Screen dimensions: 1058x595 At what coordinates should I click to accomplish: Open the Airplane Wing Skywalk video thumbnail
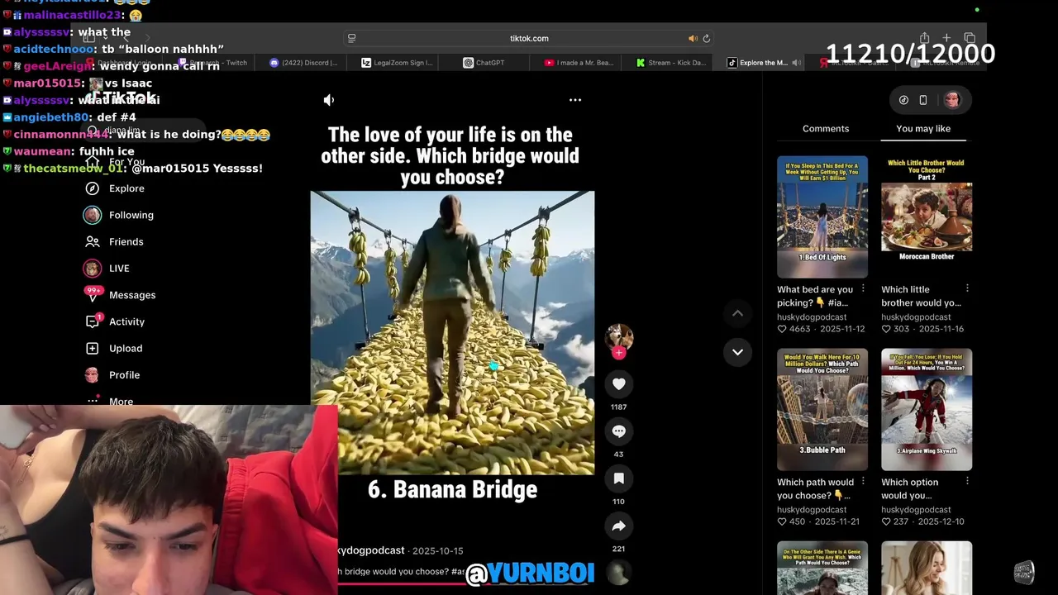click(x=927, y=409)
